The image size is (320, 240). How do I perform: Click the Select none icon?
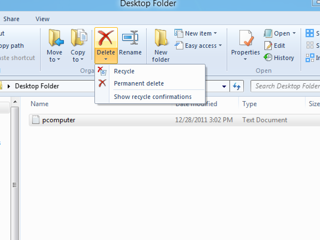(310, 45)
